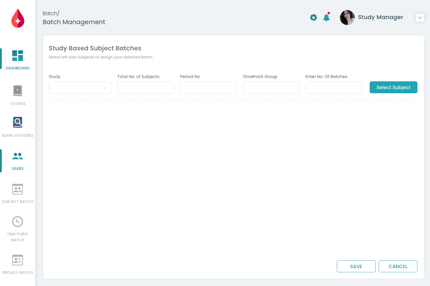Image resolution: width=430 pixels, height=286 pixels.
Task: Click the Batch Management page title
Action: tap(74, 22)
